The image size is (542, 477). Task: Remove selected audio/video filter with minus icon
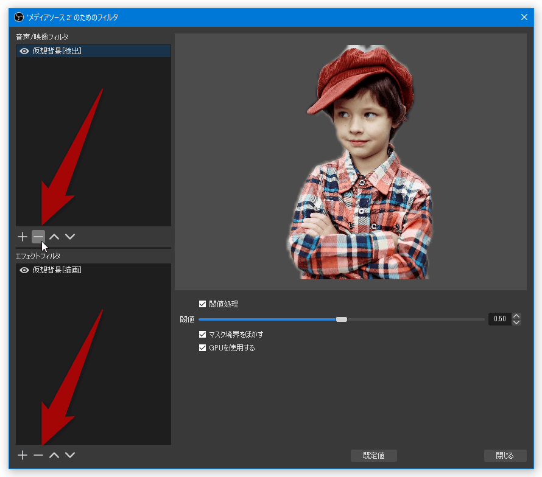[38, 237]
